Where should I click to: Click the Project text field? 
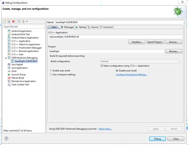[106, 51]
